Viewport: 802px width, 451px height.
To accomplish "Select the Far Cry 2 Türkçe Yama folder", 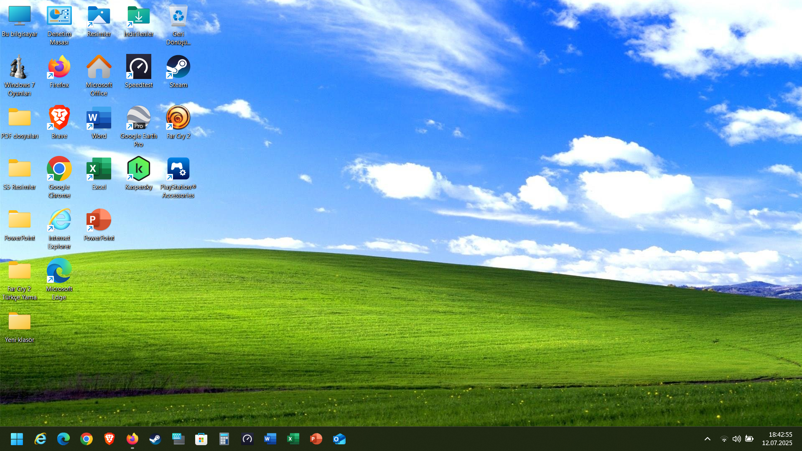I will tap(20, 280).
